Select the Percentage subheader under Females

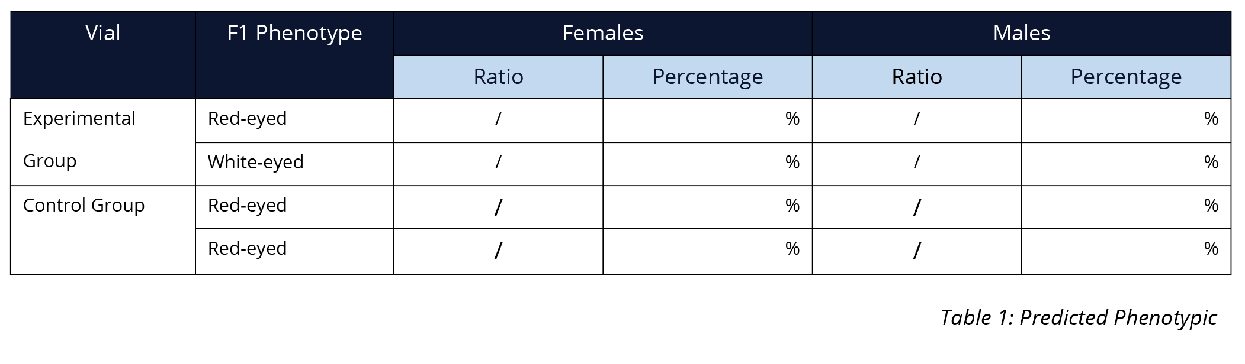(x=707, y=77)
